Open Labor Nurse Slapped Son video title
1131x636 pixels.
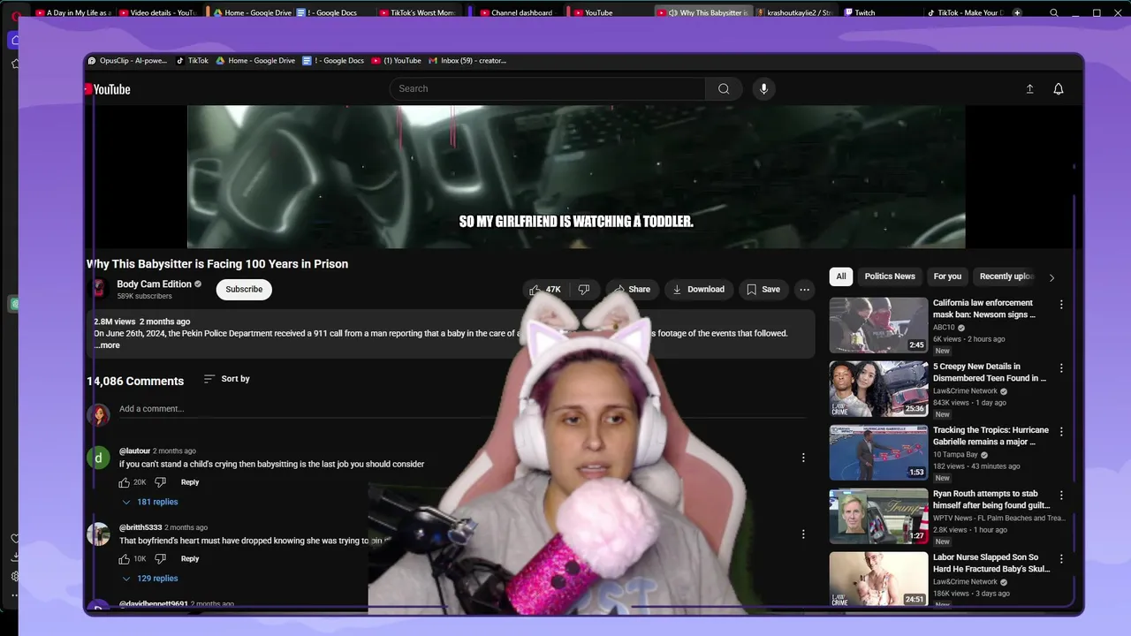click(991, 564)
